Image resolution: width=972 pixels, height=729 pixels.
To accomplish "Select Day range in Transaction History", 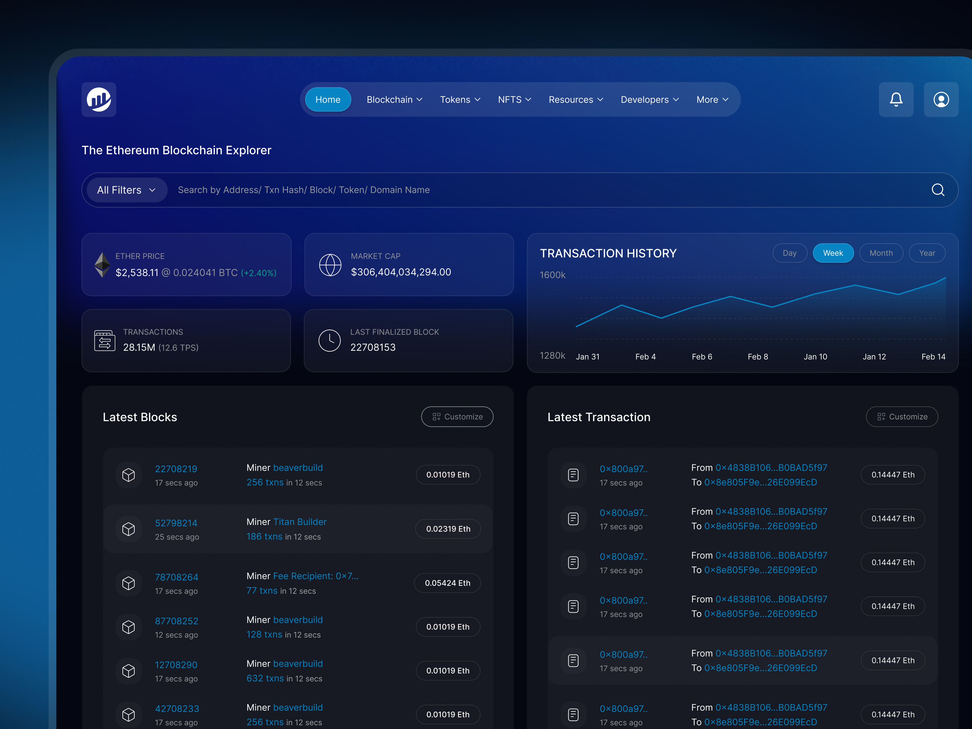I will pyautogui.click(x=790, y=253).
